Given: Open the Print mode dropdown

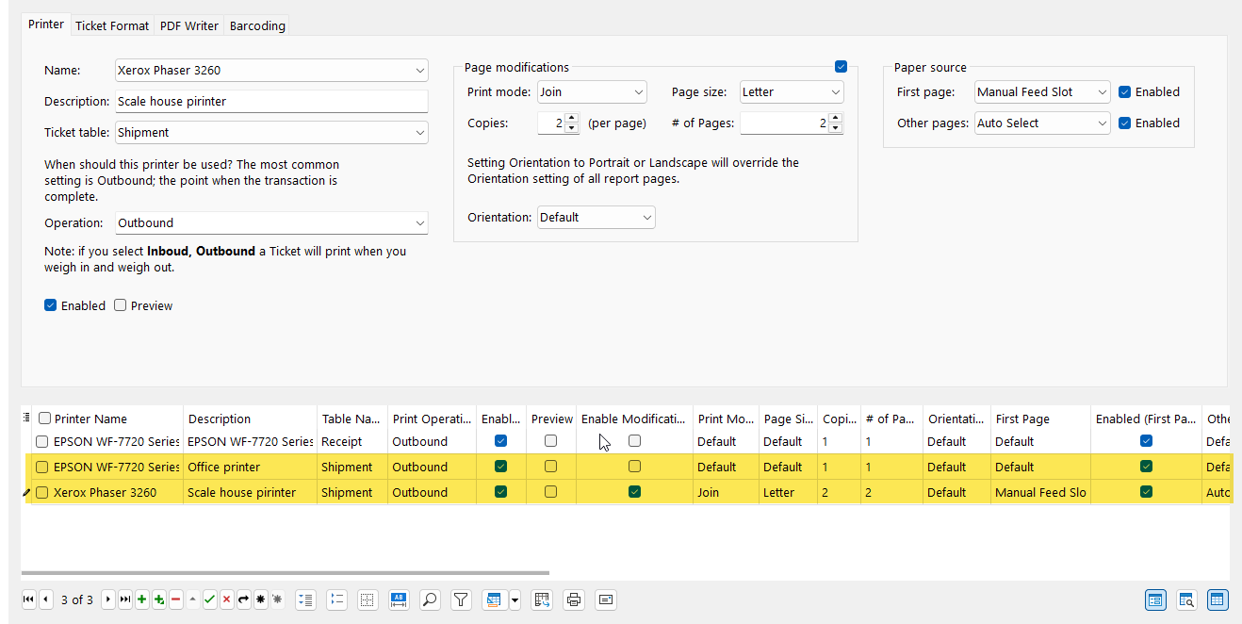Looking at the screenshot, I should pyautogui.click(x=592, y=92).
